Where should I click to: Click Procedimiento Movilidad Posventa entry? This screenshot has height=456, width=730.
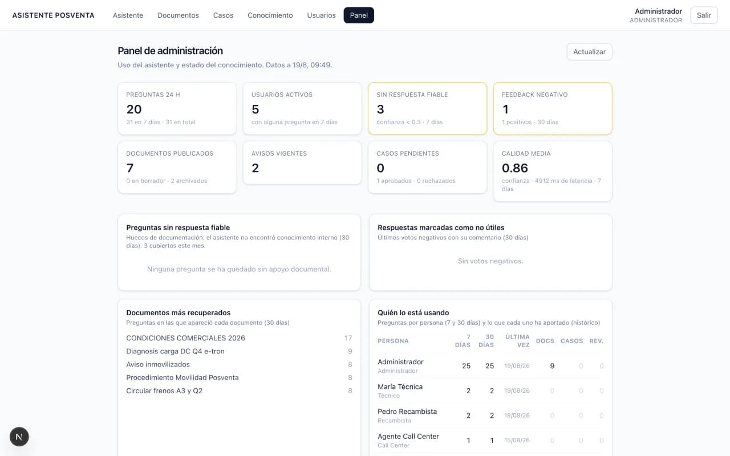click(182, 377)
